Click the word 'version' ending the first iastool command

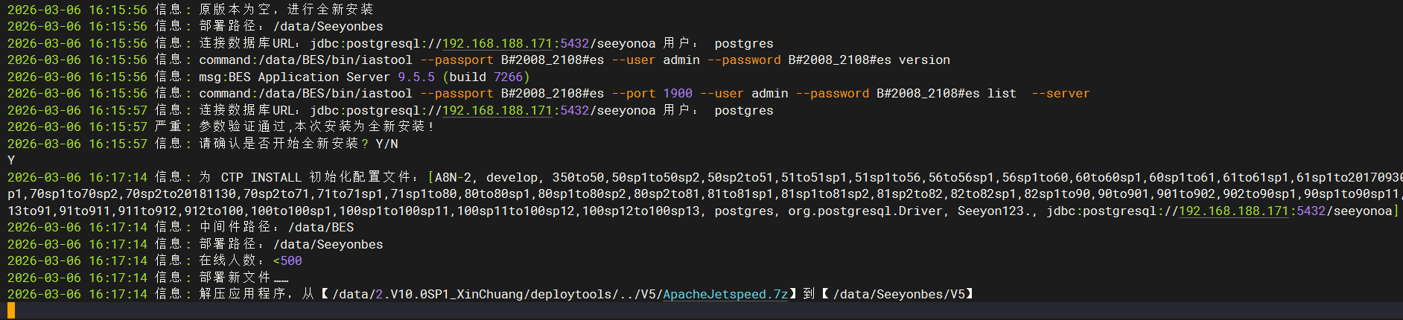coord(924,60)
